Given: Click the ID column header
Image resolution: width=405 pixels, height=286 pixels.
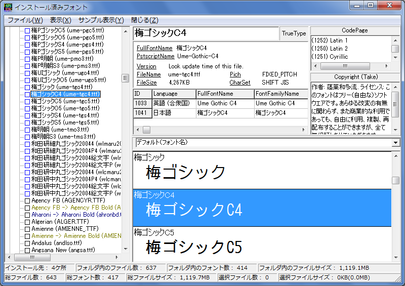Looking at the screenshot, I should point(143,94).
